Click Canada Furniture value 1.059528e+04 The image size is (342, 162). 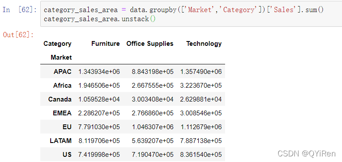(99, 99)
